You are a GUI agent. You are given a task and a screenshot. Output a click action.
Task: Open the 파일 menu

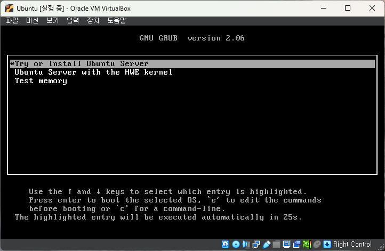pyautogui.click(x=12, y=21)
